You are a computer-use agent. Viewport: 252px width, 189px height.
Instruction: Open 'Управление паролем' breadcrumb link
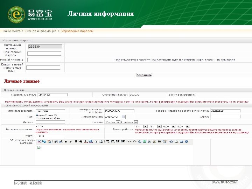pos(77,31)
